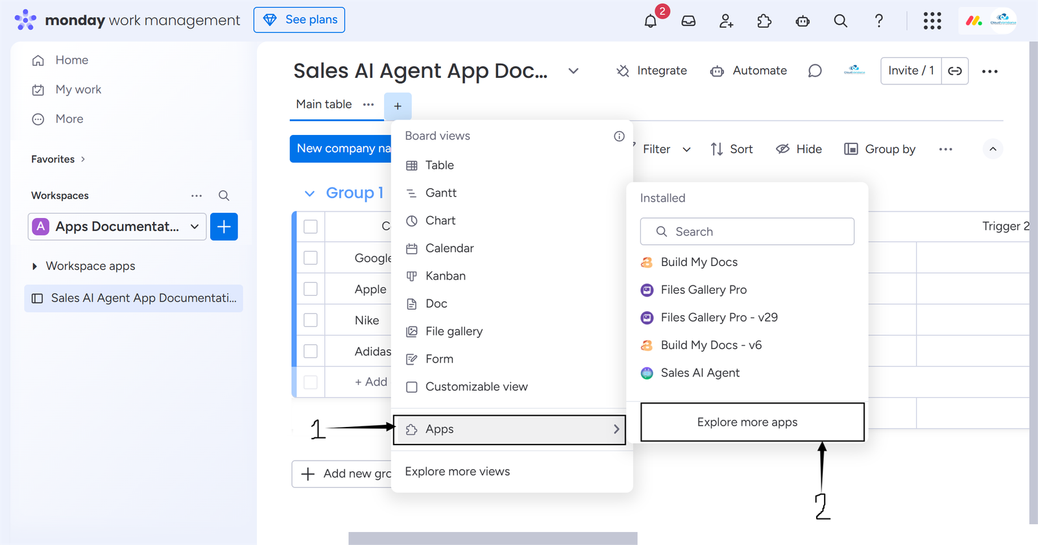Screen dimensions: 1038x545
Task: Choose Kanban from Board views menu
Action: 445,276
